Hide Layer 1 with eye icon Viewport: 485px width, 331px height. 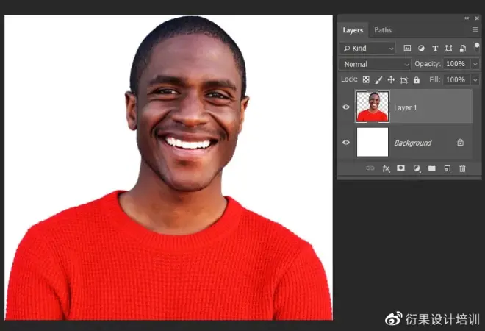pyautogui.click(x=346, y=107)
